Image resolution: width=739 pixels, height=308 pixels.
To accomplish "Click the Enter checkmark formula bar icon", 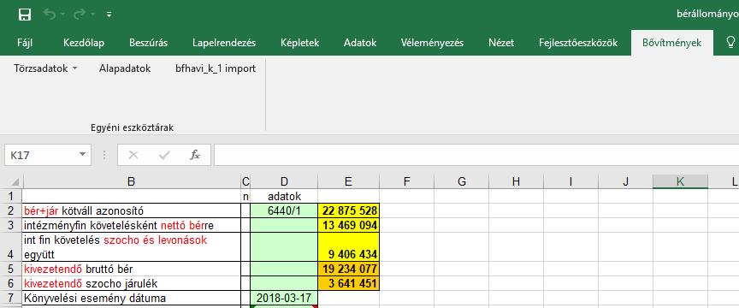I will click(x=164, y=155).
